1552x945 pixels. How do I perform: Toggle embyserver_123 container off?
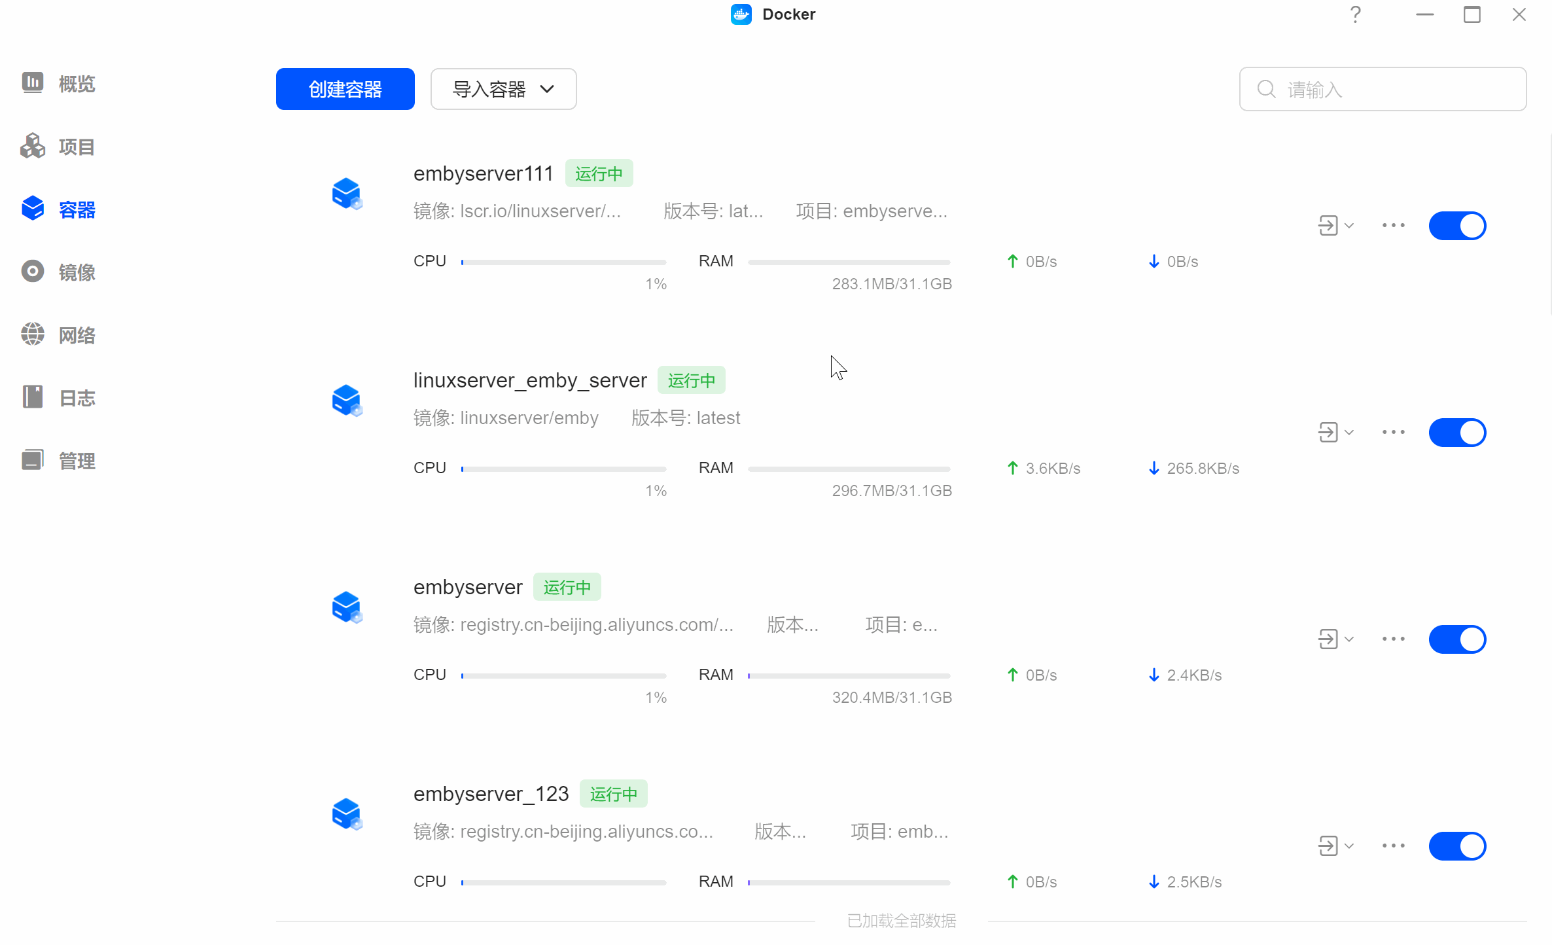(x=1457, y=846)
